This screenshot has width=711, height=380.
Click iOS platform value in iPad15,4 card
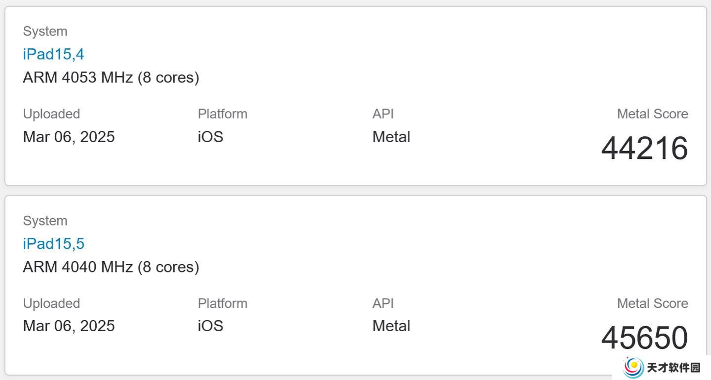[210, 137]
